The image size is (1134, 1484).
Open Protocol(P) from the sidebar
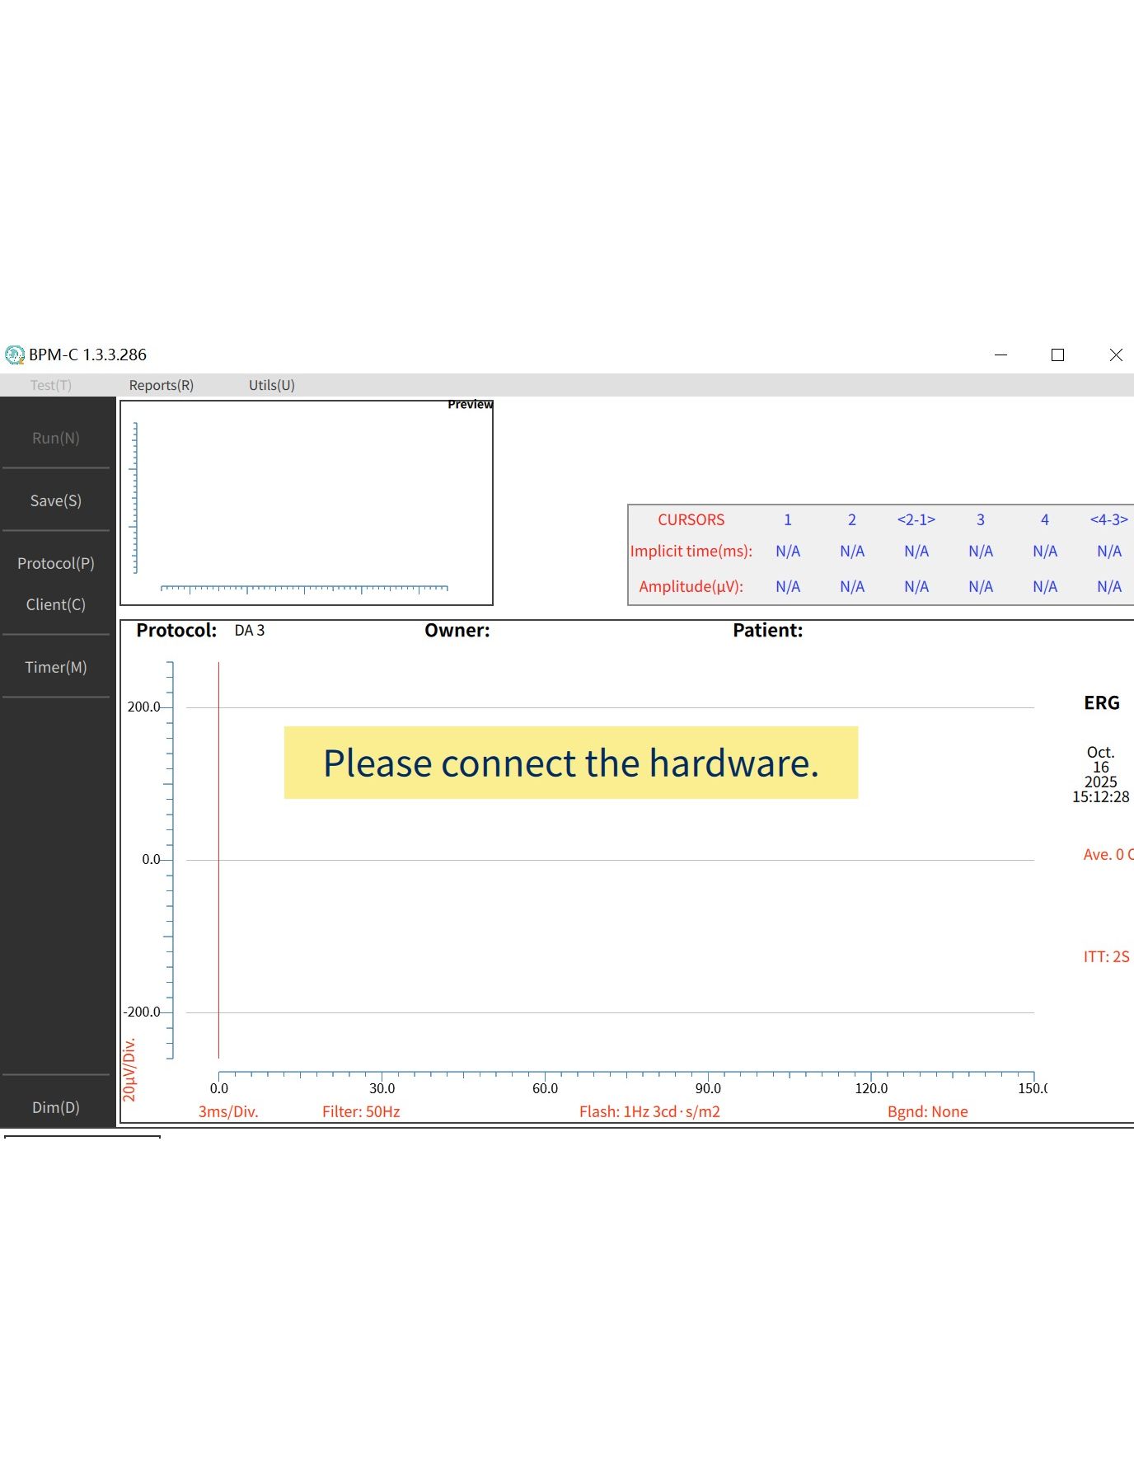56,563
